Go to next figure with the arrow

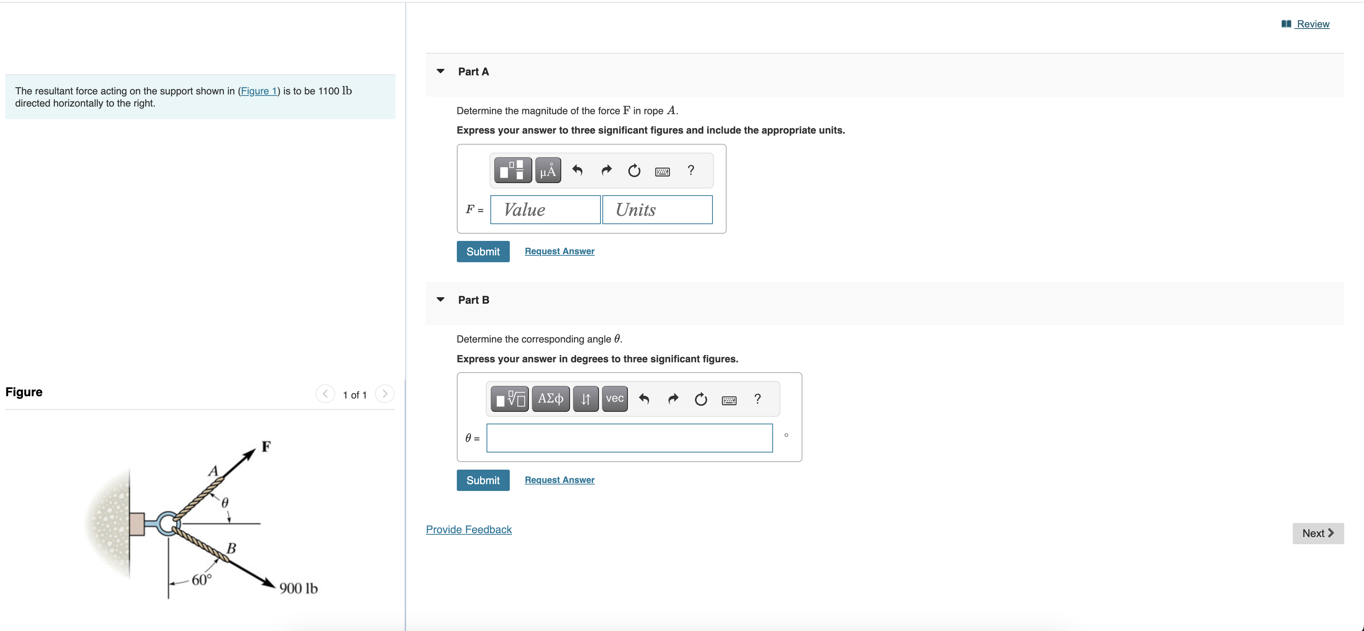click(x=385, y=394)
